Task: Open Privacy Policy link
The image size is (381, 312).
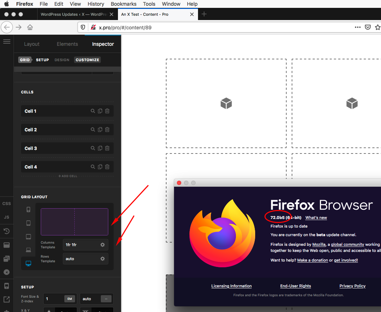Action: click(x=352, y=286)
